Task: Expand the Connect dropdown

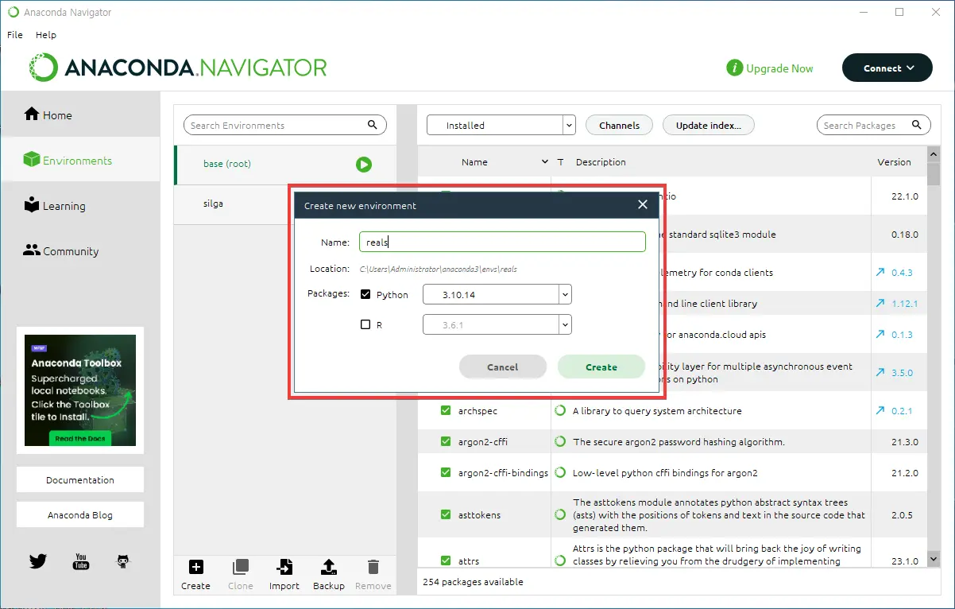Action: 887,68
